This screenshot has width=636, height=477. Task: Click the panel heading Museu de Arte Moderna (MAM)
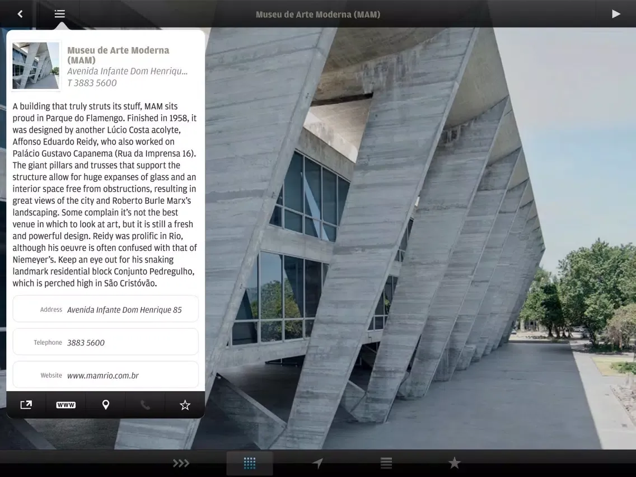(x=118, y=55)
